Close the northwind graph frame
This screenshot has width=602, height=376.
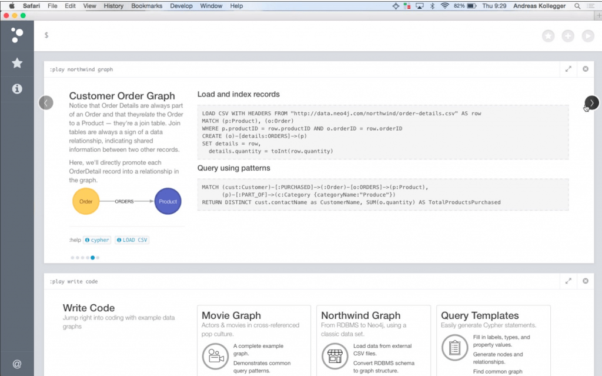click(586, 69)
